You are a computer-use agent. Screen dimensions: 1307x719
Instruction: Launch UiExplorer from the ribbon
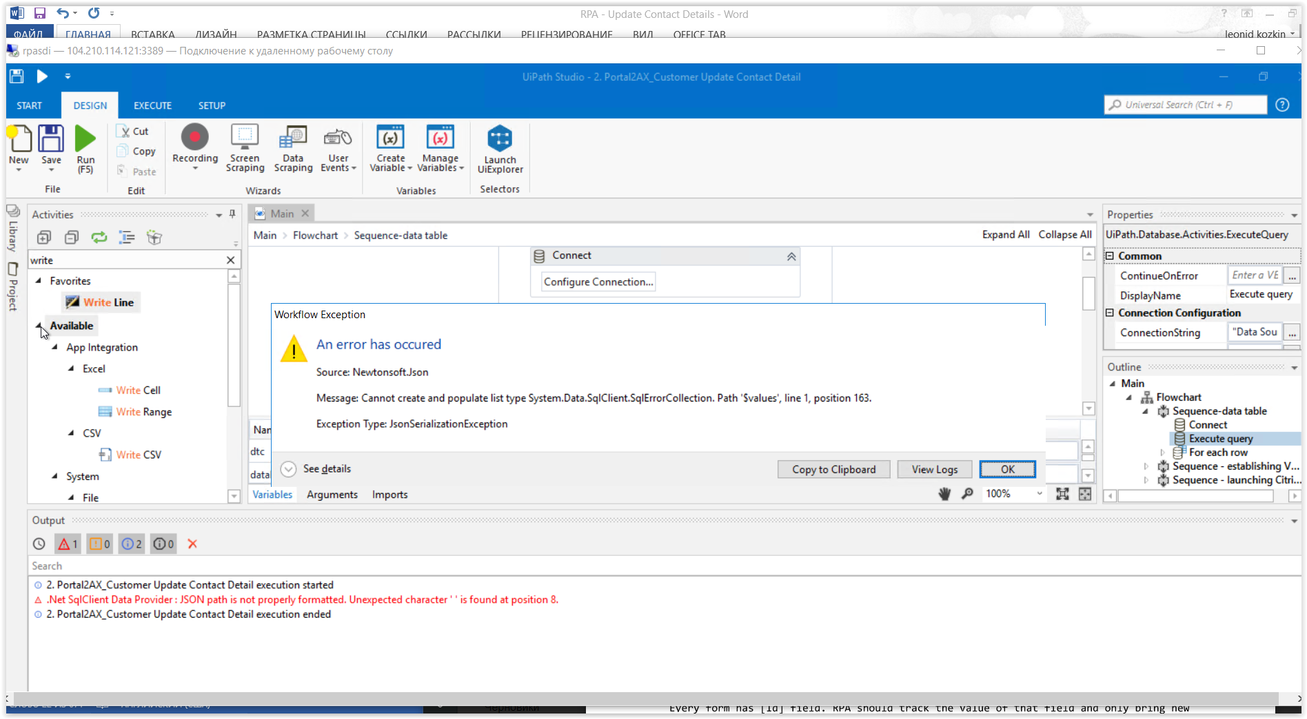[x=500, y=149]
